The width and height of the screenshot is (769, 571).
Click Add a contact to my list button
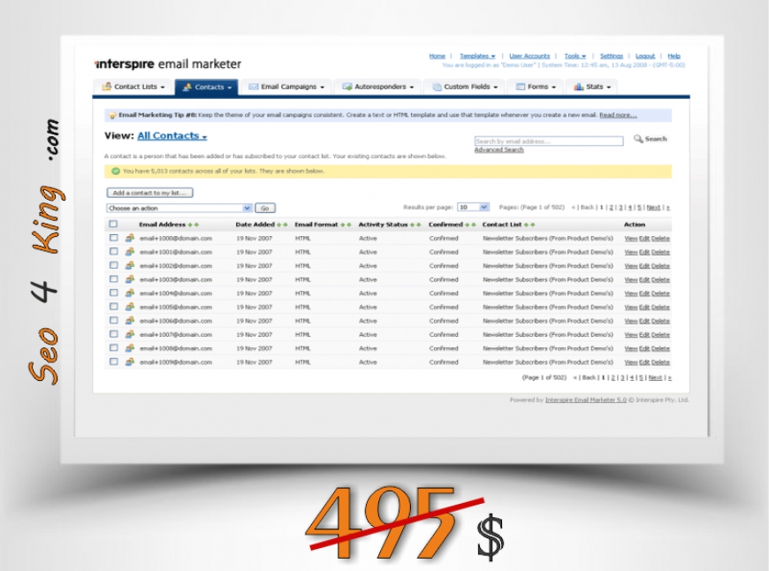tap(149, 193)
